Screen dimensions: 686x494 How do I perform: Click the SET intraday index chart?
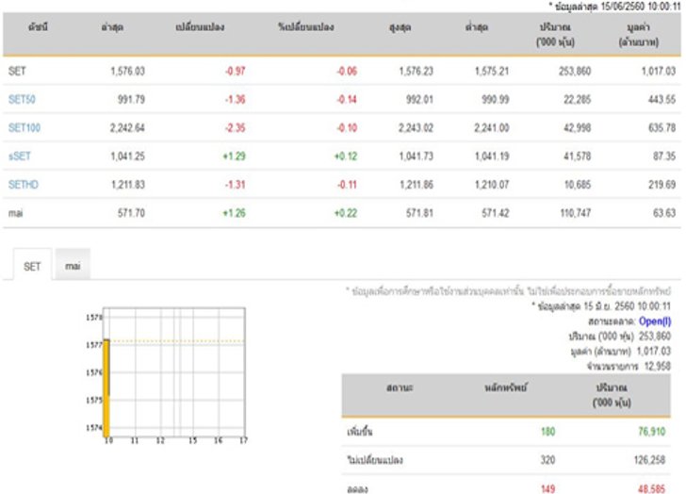tap(167, 376)
